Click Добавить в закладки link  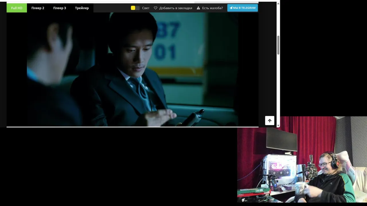(176, 8)
